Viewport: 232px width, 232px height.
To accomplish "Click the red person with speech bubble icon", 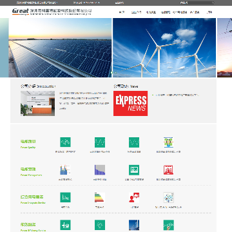I will (134, 197).
